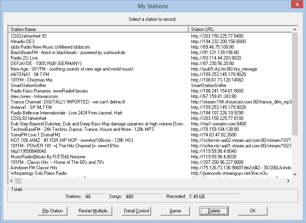Click URL http://188.241.154.61:9000
The width and height of the screenshot is (306, 223).
[x=217, y=91]
